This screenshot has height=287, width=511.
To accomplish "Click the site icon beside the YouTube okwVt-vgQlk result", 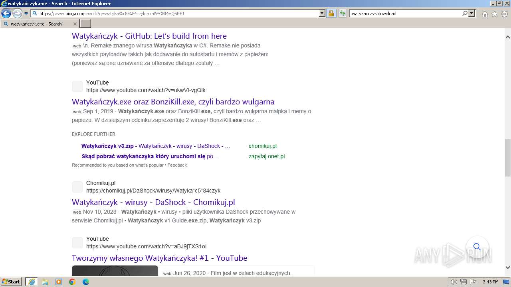I will (x=77, y=86).
